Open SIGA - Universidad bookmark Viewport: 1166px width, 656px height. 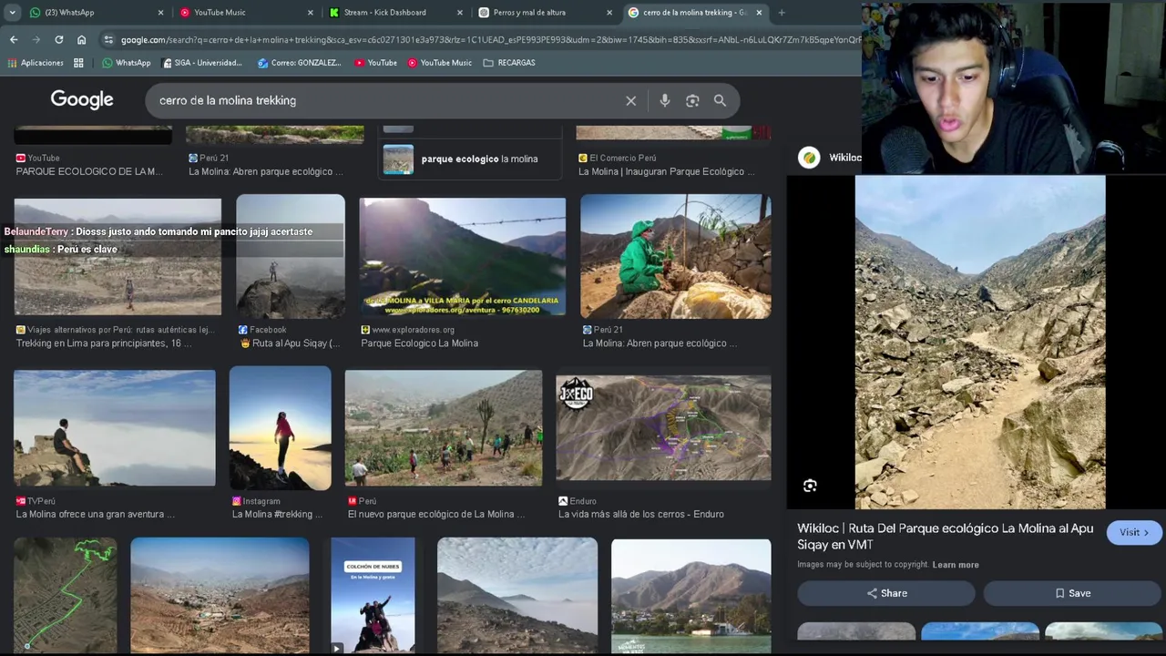(x=202, y=63)
